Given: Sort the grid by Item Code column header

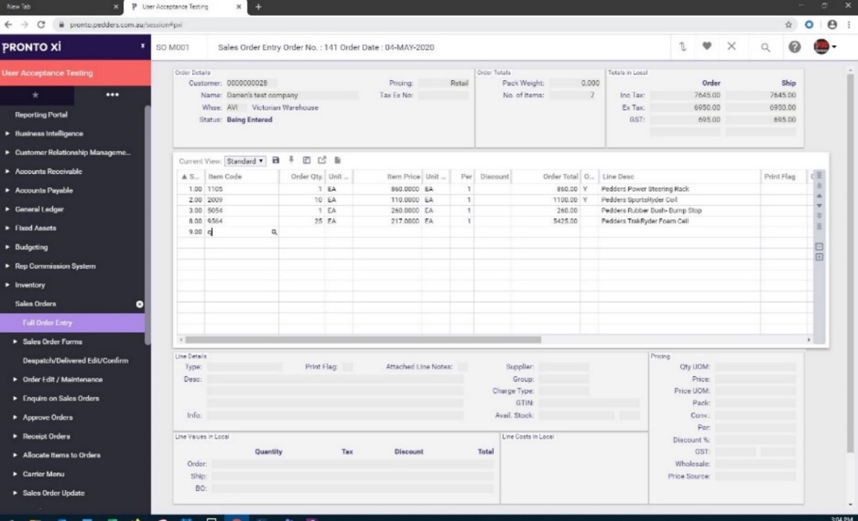Looking at the screenshot, I should (241, 177).
